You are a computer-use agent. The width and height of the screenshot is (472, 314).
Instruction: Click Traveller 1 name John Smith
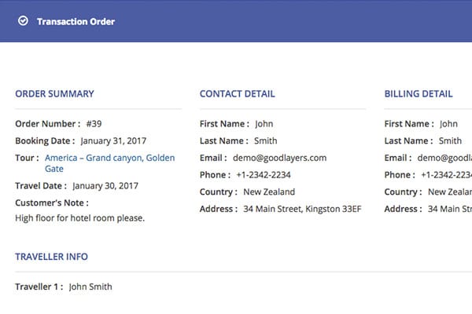pos(90,287)
